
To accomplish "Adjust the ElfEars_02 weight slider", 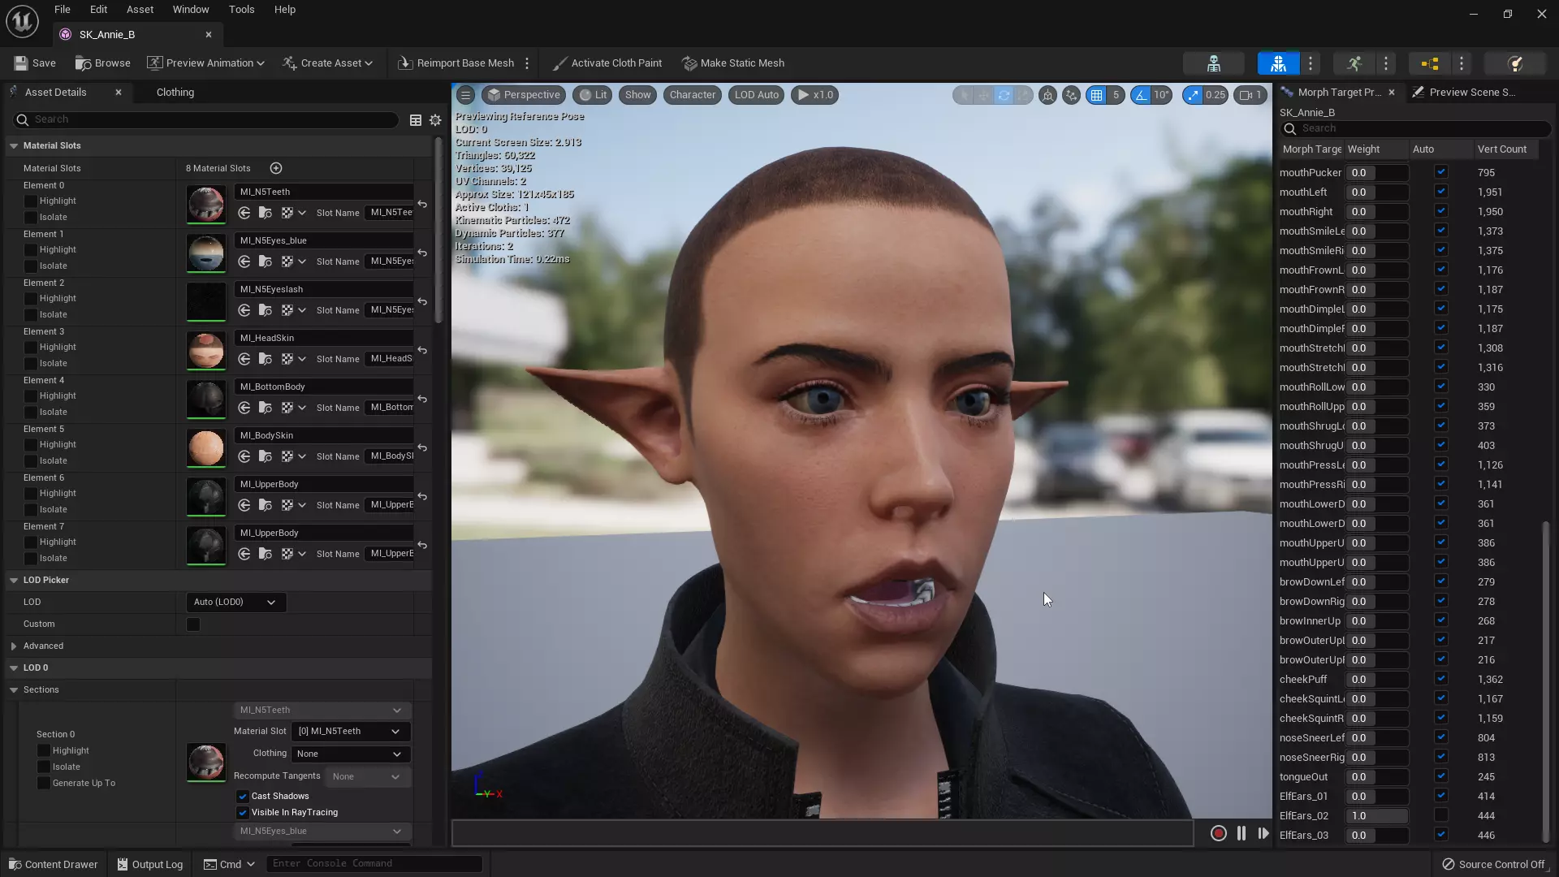I will pyautogui.click(x=1377, y=815).
